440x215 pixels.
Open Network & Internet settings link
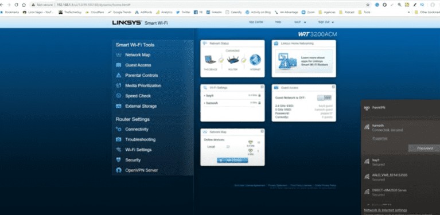(386, 210)
